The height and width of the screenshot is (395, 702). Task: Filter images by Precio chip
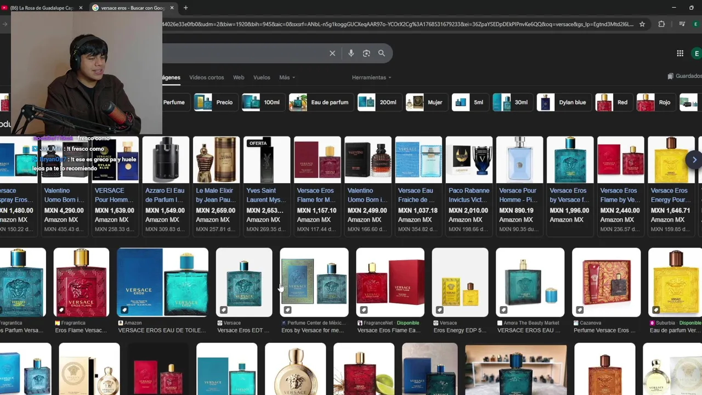[x=216, y=102]
